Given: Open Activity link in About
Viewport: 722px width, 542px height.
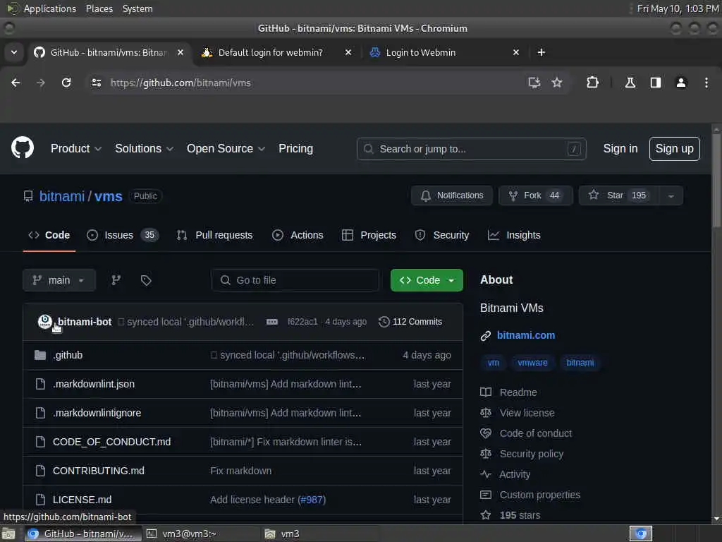Looking at the screenshot, I should pos(515,474).
